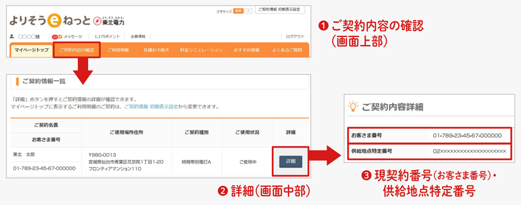
Task: Set text size to 標準
Action: [238, 11]
